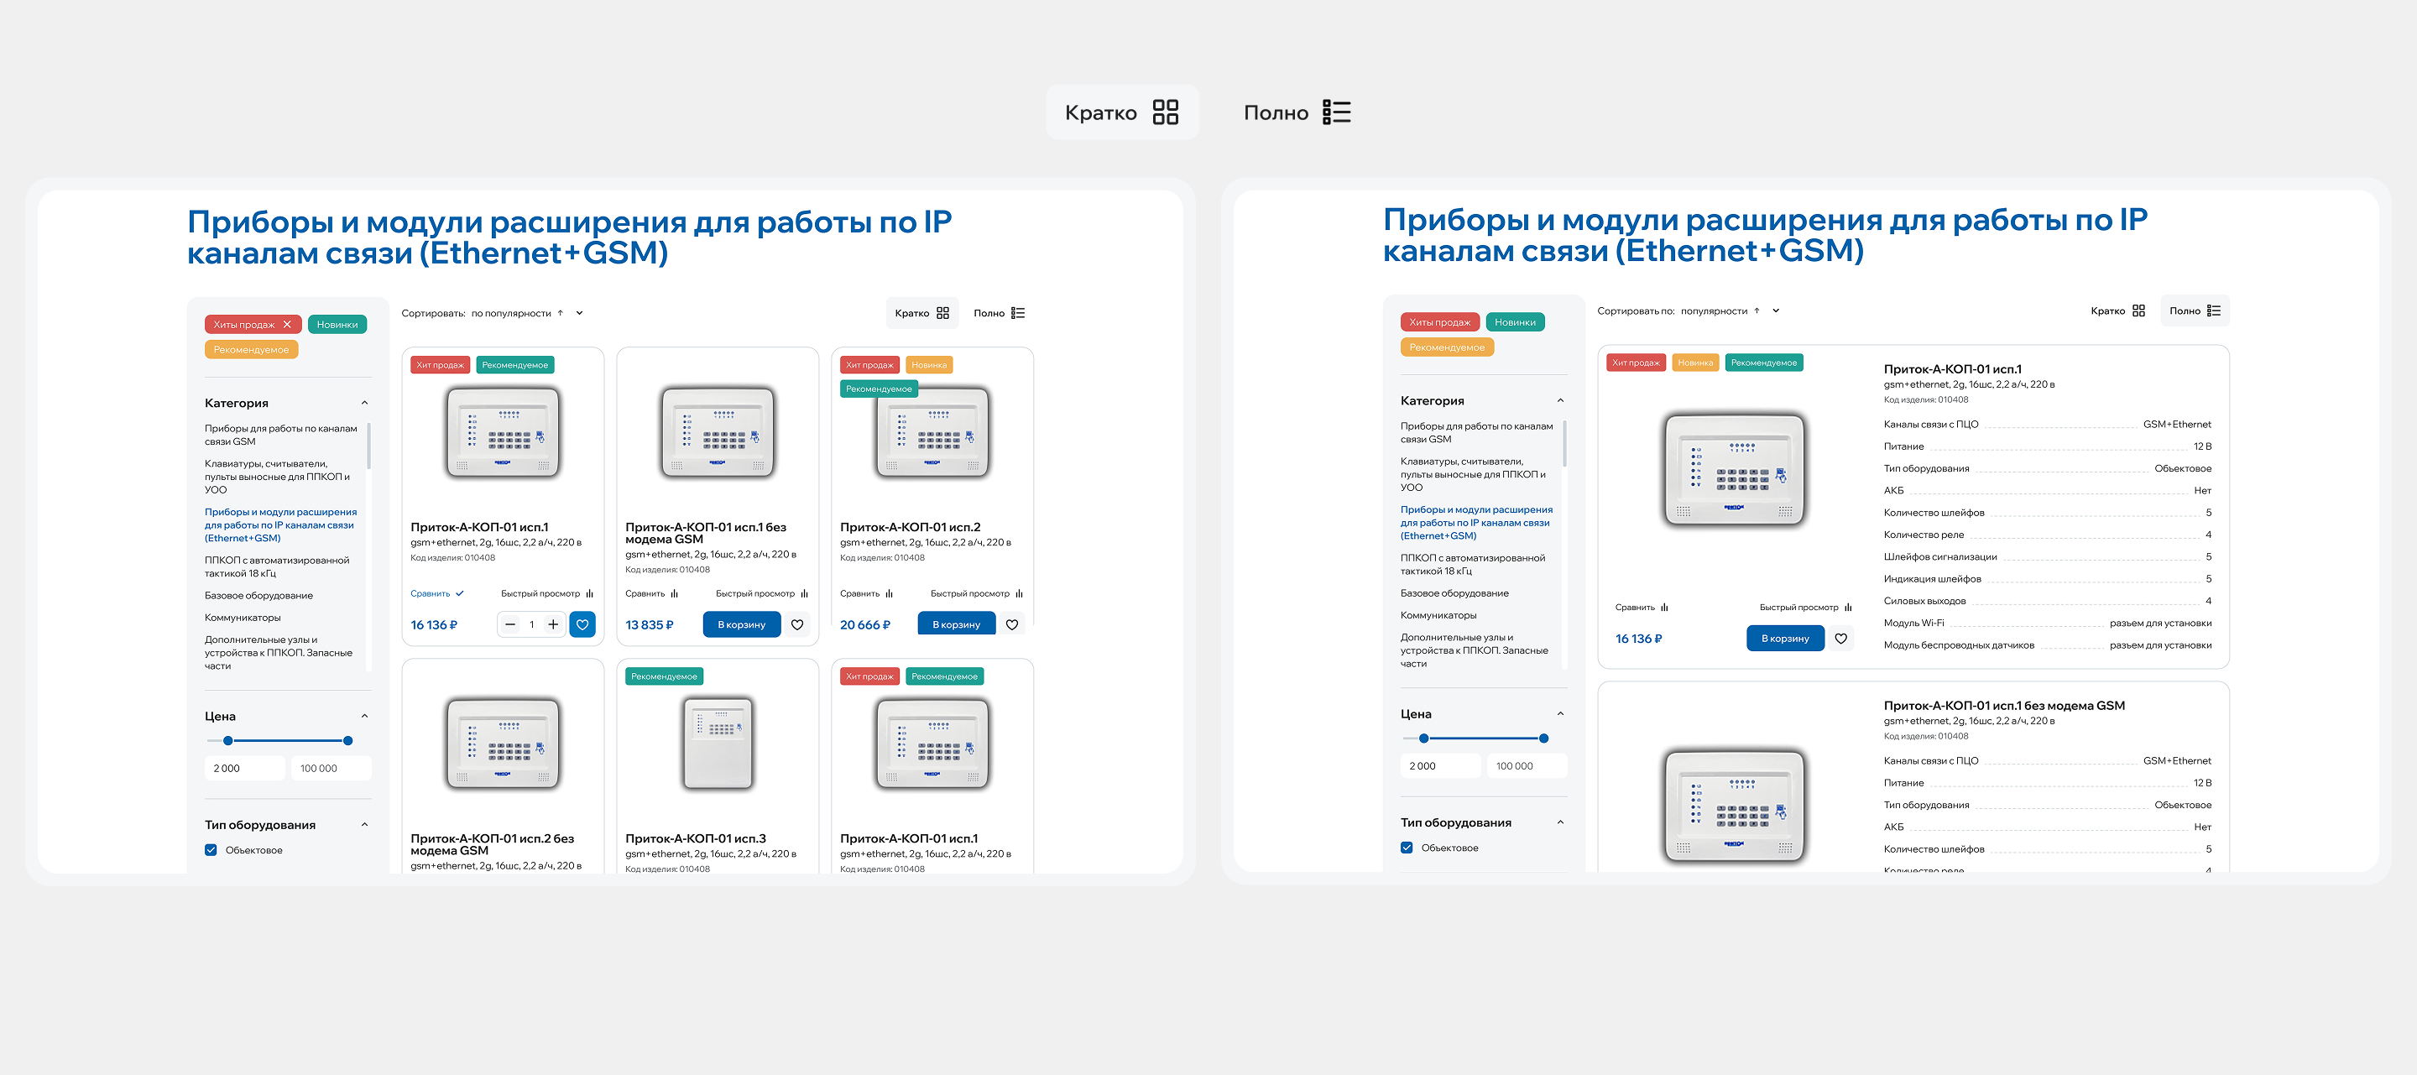Collapse Цена section in left catalog

click(x=365, y=717)
